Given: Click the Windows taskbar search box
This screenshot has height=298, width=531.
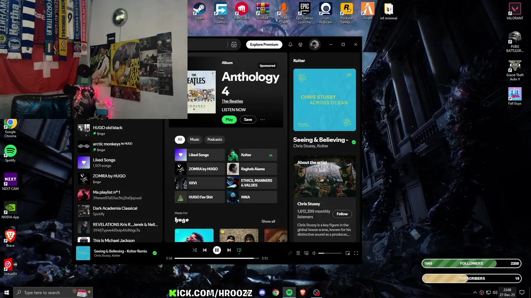Looking at the screenshot, I should coord(53,293).
